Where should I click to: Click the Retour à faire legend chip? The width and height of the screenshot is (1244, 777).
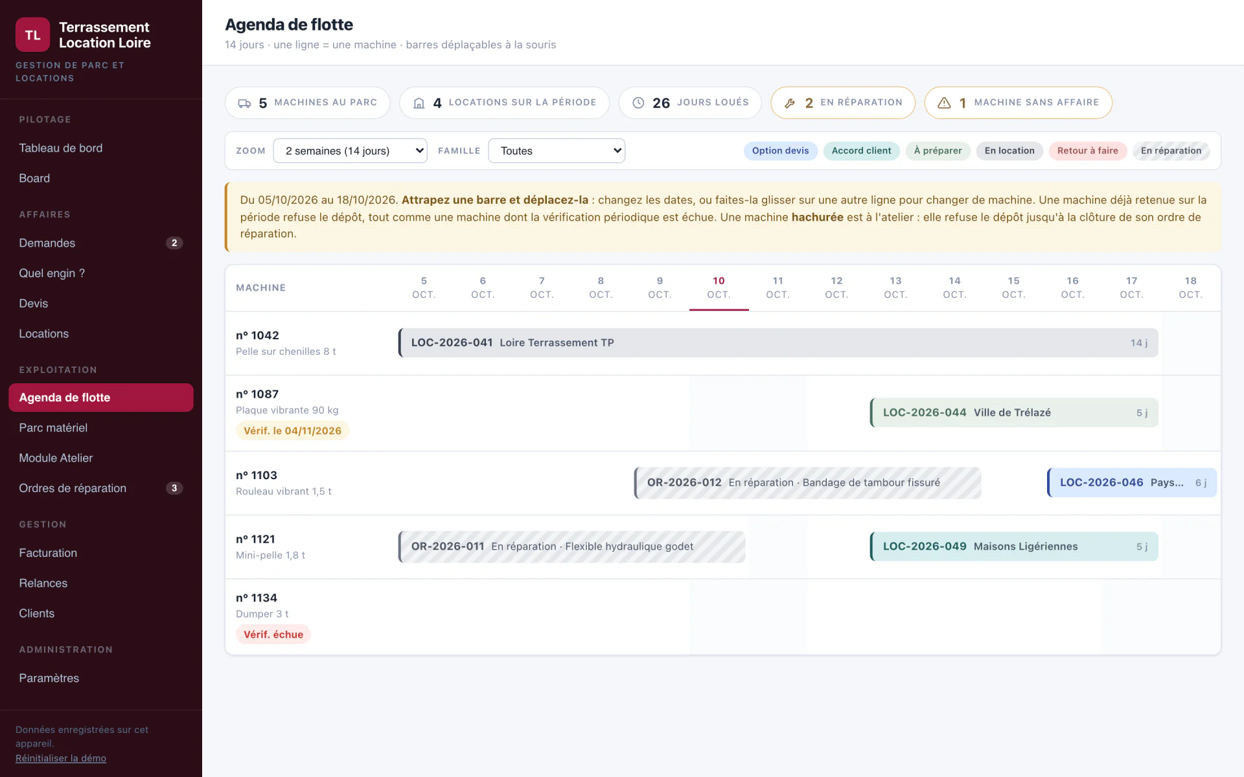click(1088, 151)
